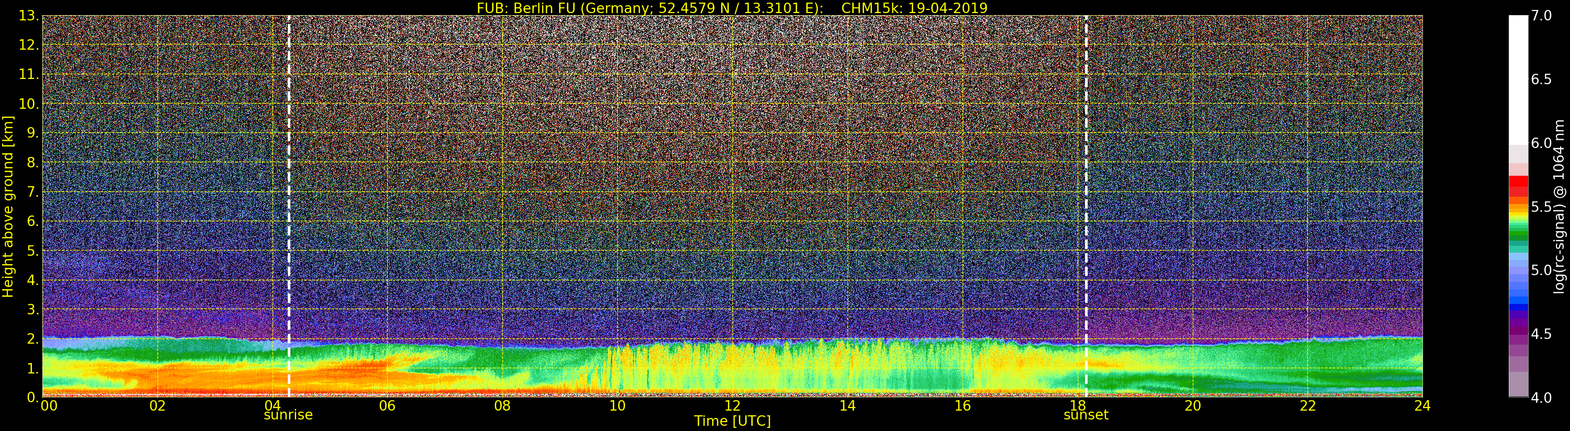Viewport: 1570px width, 431px height.
Task: Click the sunrise label under the time axis
Action: 288,415
